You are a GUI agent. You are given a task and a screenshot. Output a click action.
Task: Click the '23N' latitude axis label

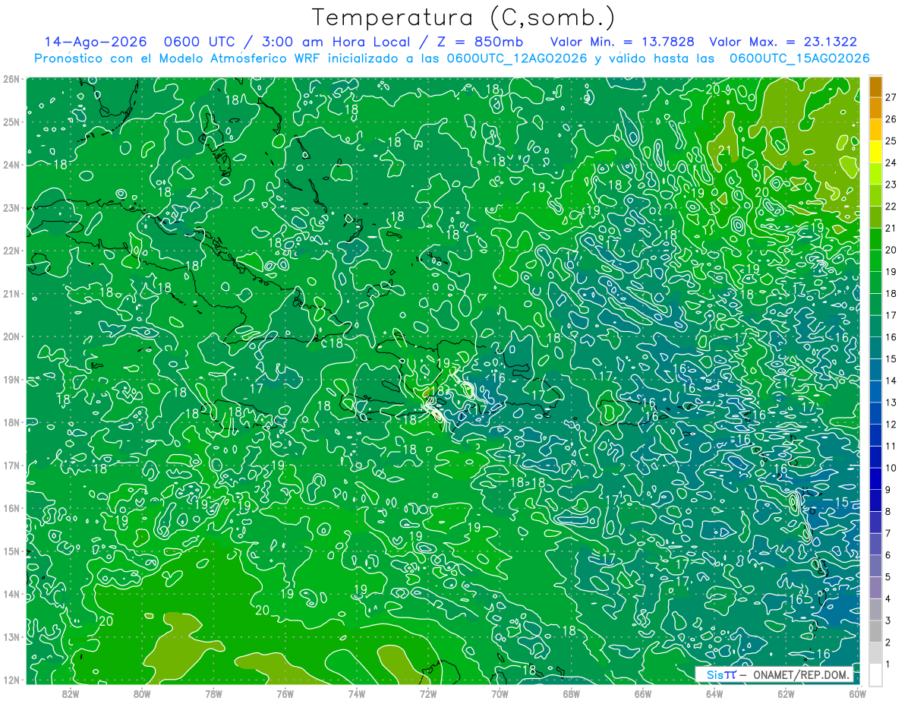(11, 207)
